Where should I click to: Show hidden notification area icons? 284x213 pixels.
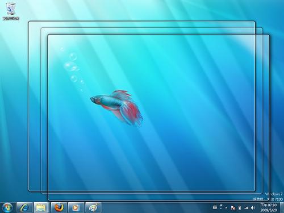[x=226, y=208]
